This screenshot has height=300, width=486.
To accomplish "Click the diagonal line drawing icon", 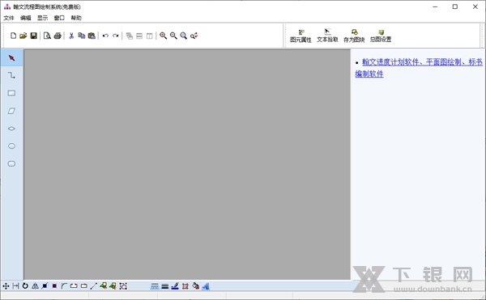I will coord(94,286).
